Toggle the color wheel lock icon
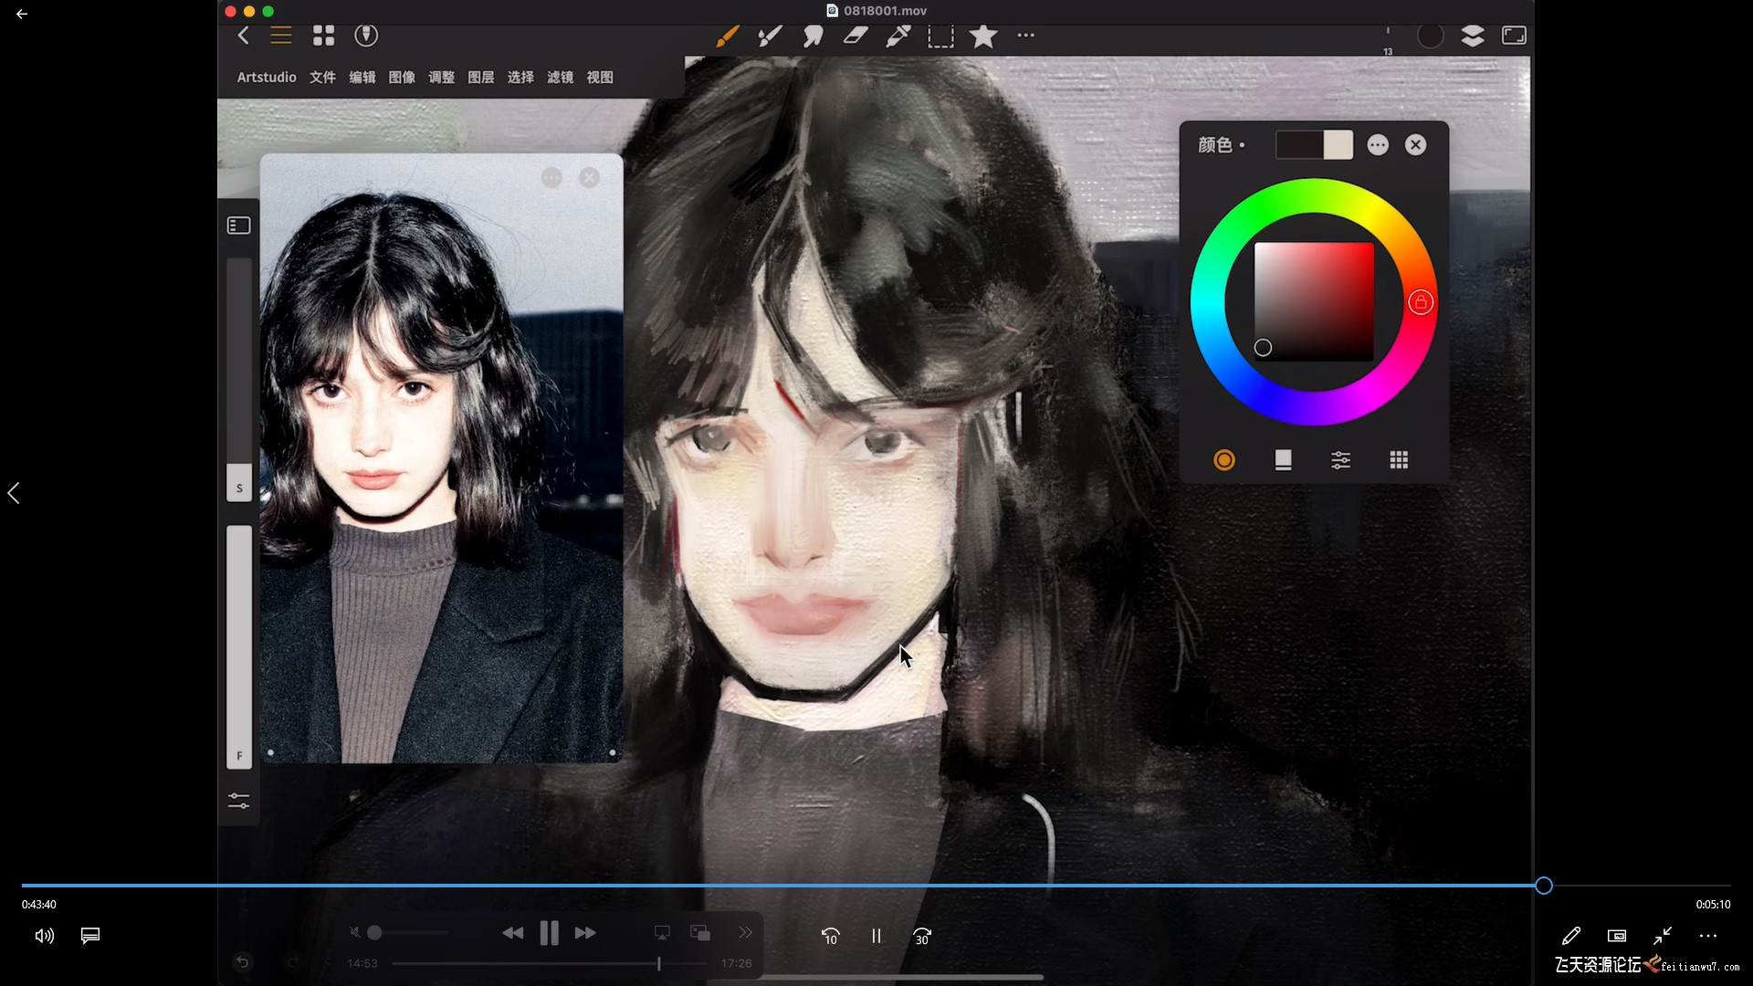Image resolution: width=1753 pixels, height=986 pixels. [x=1420, y=302]
